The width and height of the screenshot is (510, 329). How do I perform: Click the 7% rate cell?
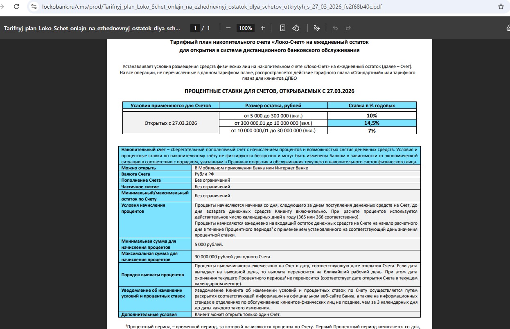[372, 131]
